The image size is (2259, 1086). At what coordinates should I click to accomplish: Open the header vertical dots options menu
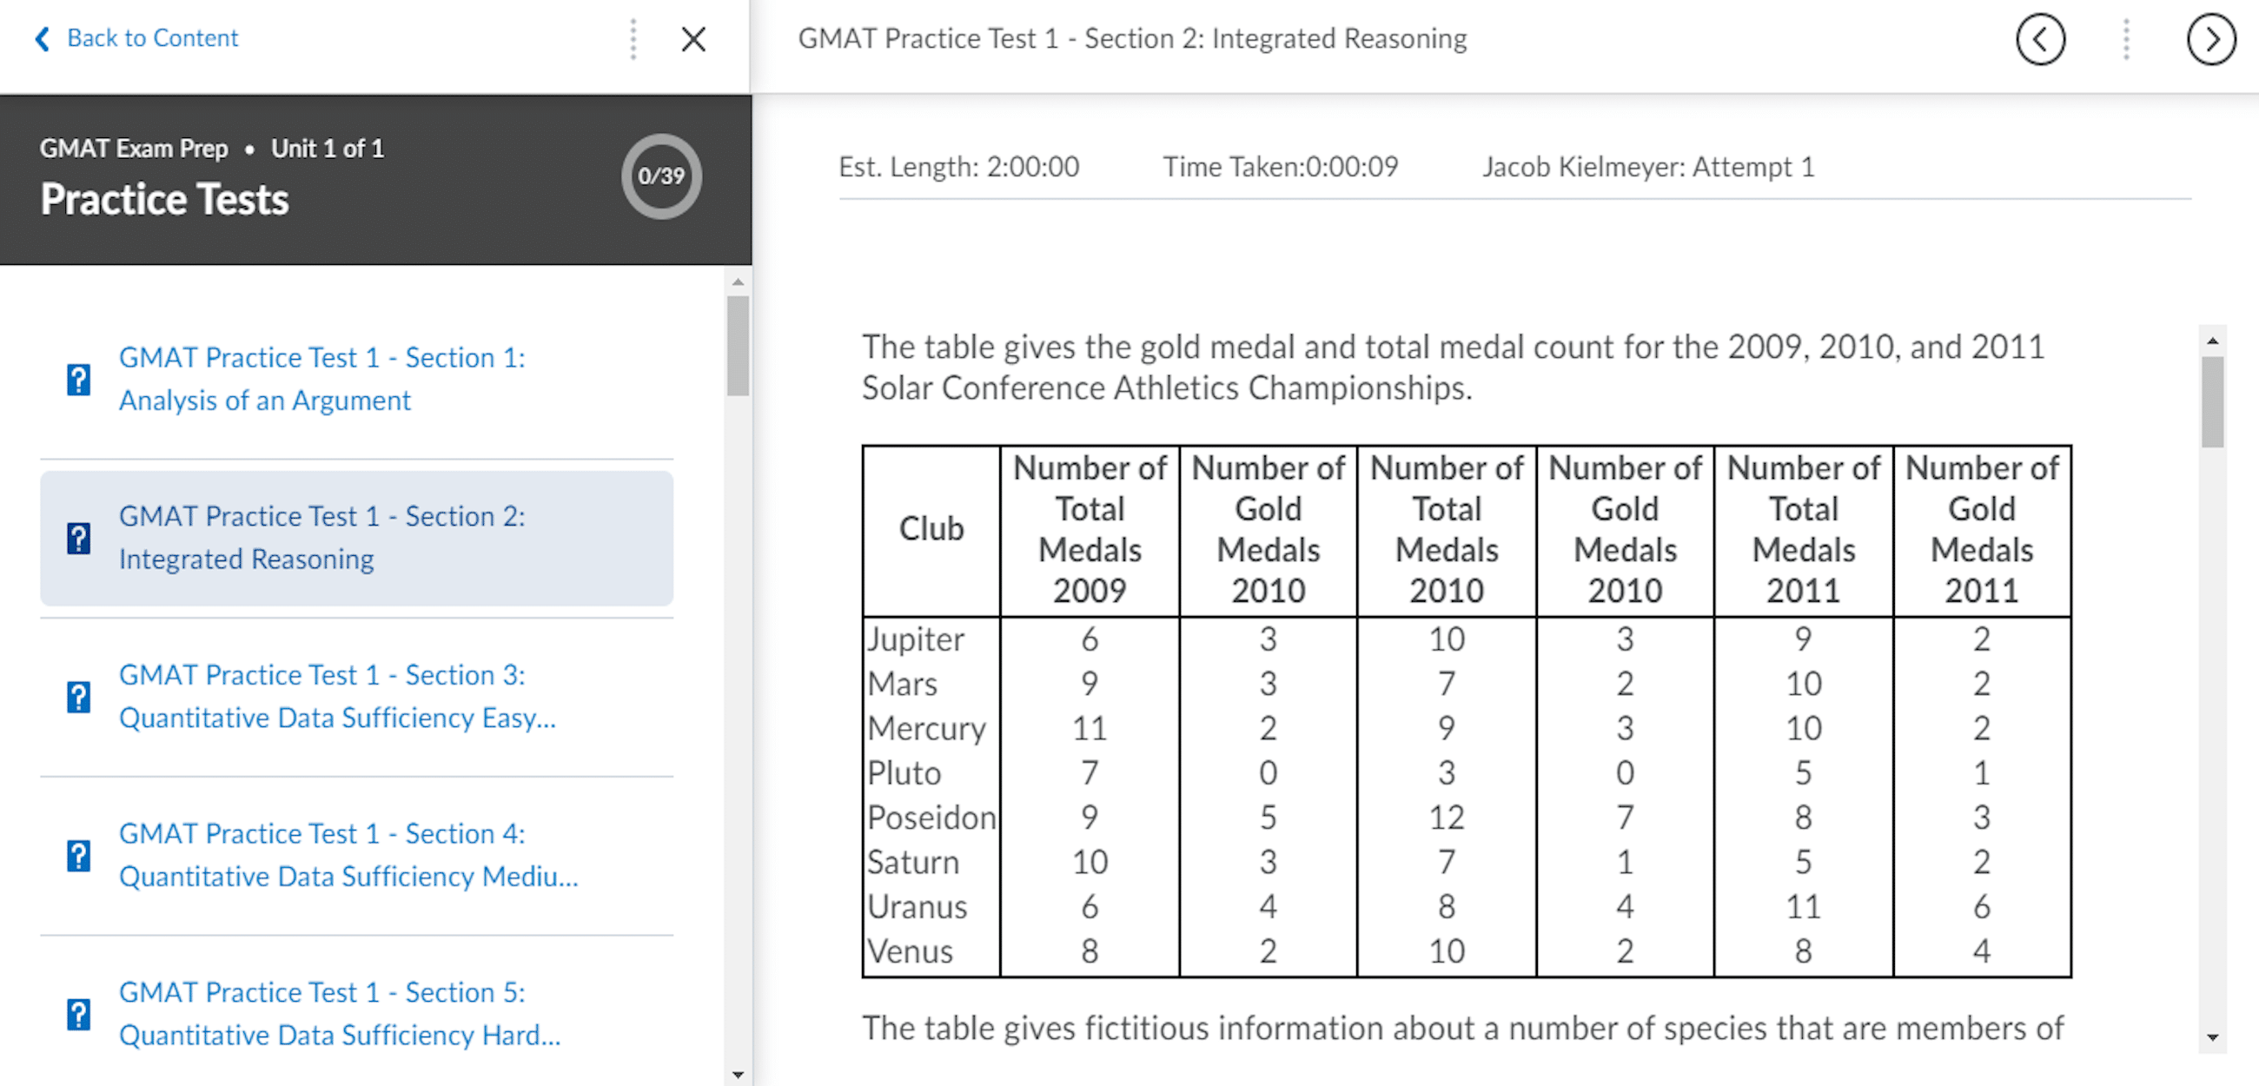tap(2126, 39)
